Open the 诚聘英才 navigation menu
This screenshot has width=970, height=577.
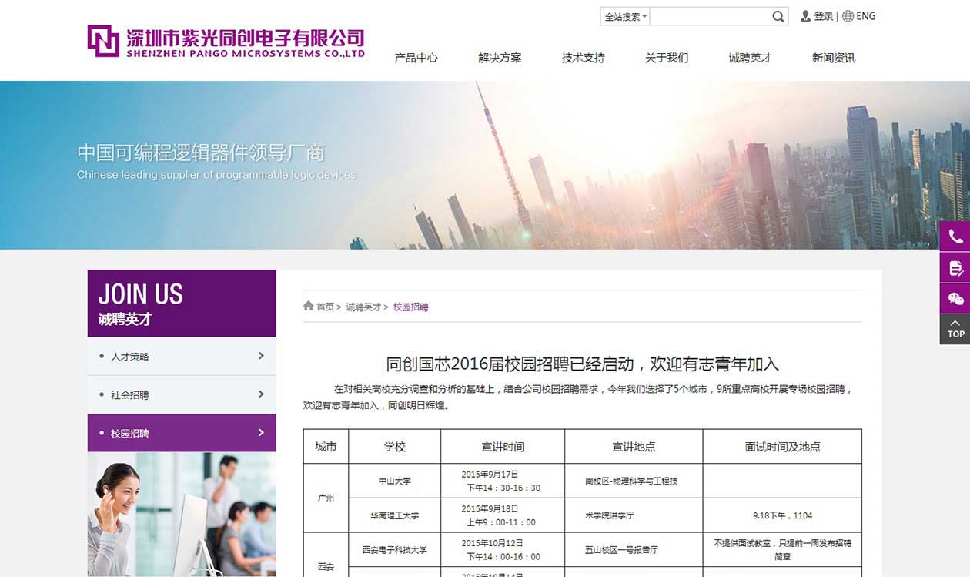click(750, 58)
